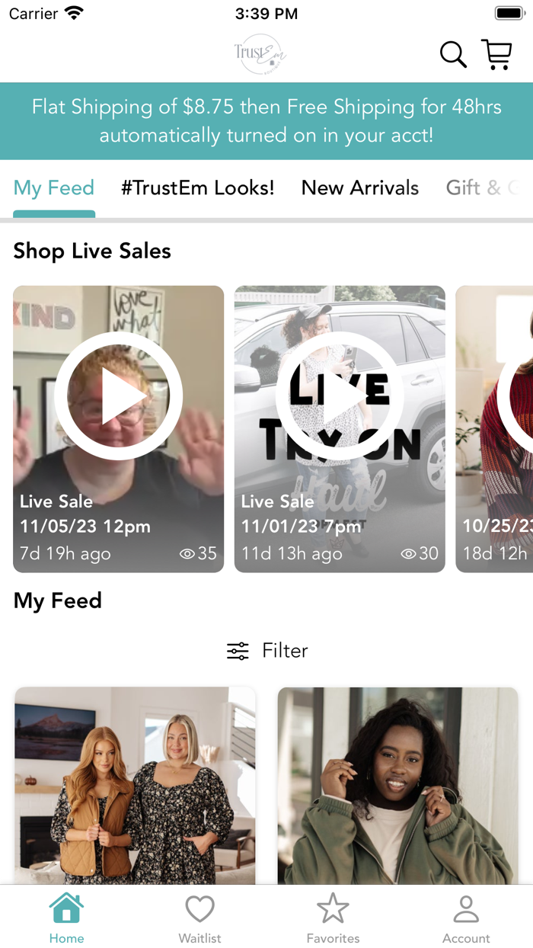Tap the flat shipping promo banner
The width and height of the screenshot is (533, 948).
coord(266,120)
